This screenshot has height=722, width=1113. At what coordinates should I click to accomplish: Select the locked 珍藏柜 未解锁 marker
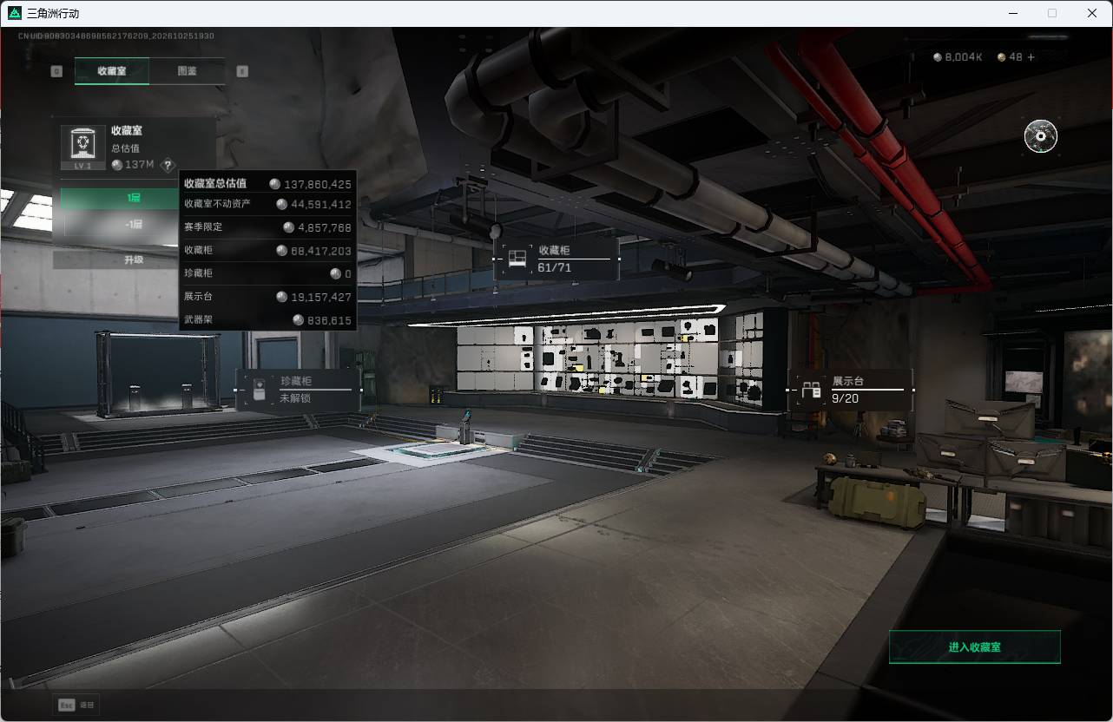[x=299, y=390]
